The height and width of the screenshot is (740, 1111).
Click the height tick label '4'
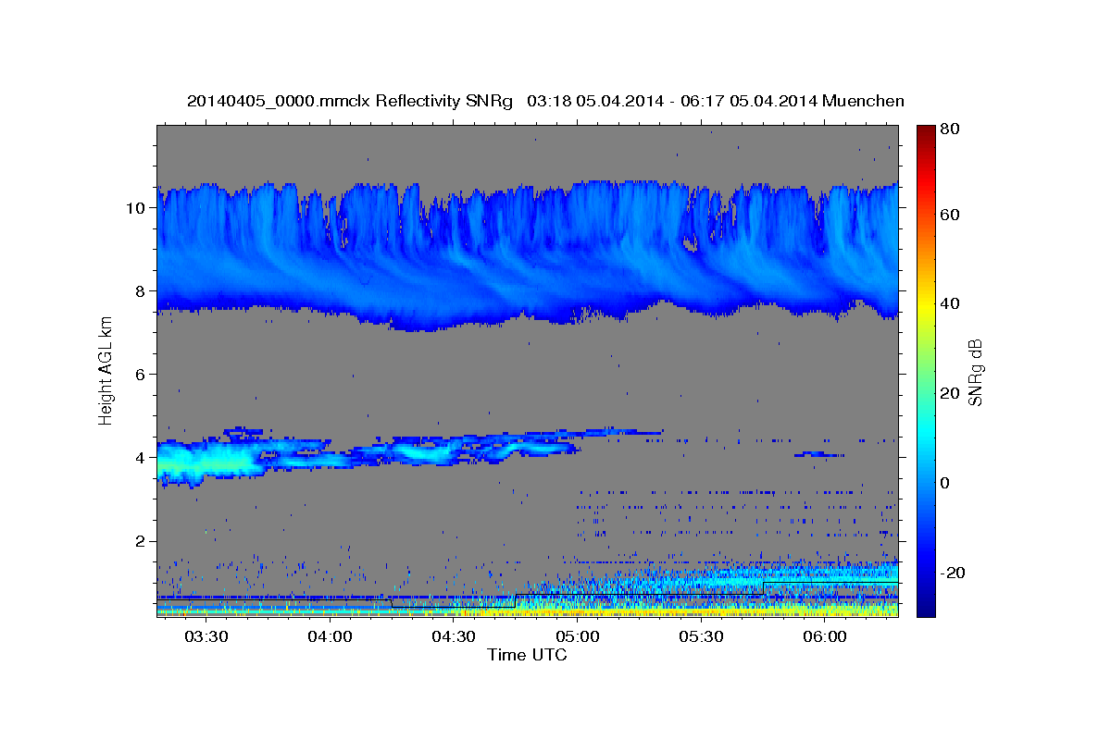pyautogui.click(x=142, y=458)
